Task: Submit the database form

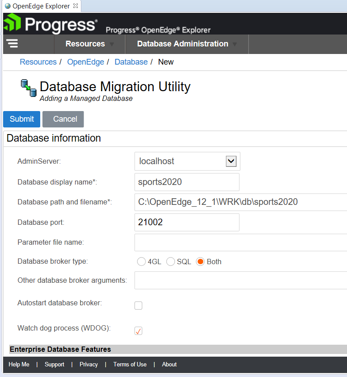Action: click(x=22, y=119)
